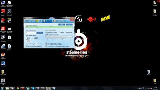Open the Windows Start menu orb
This screenshot has height=90, width=160.
coord(2,88)
